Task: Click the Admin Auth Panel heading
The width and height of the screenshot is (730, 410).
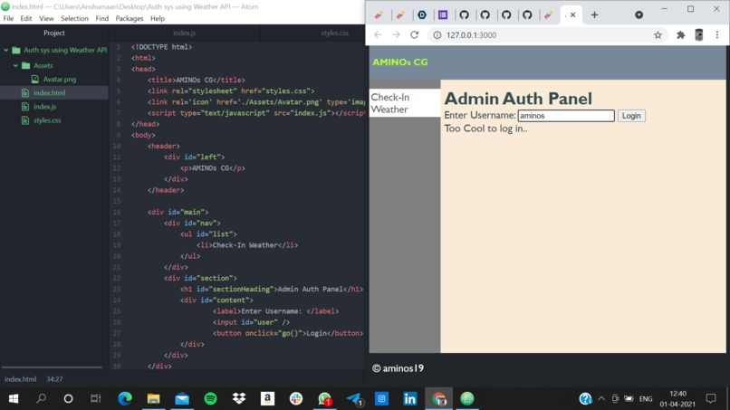Action: coord(518,99)
